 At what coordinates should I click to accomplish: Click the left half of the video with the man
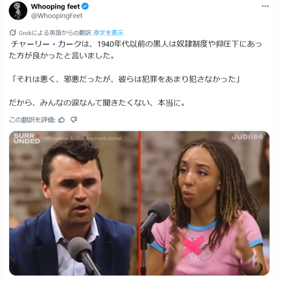[74, 203]
